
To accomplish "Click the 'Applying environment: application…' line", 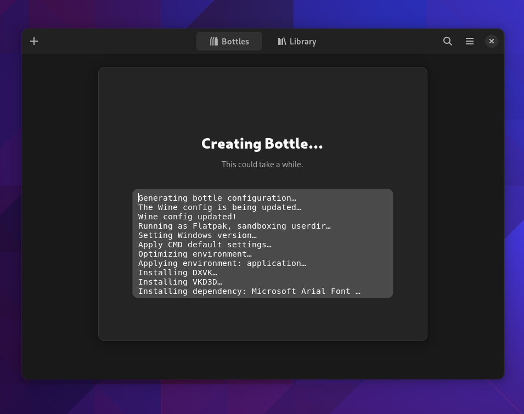I will point(222,263).
